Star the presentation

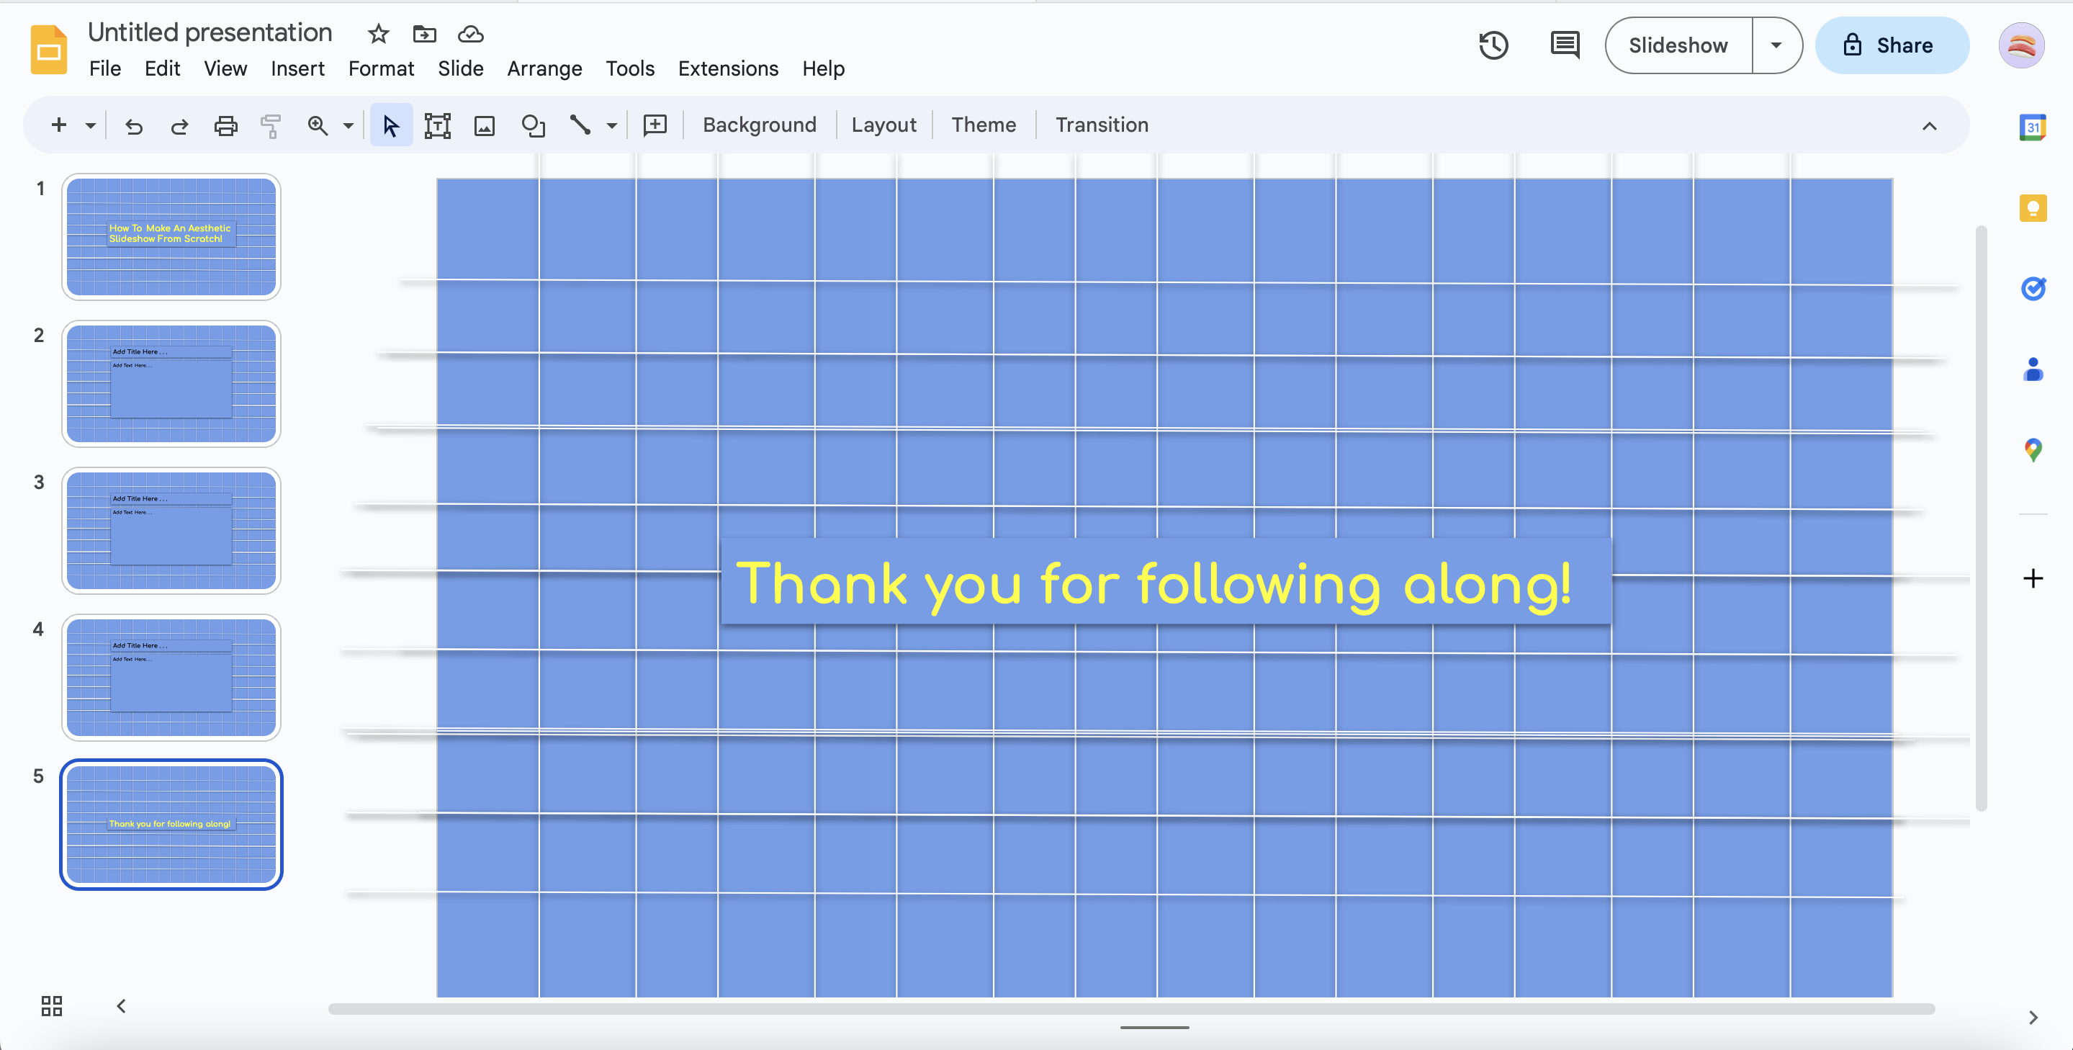pyautogui.click(x=377, y=34)
